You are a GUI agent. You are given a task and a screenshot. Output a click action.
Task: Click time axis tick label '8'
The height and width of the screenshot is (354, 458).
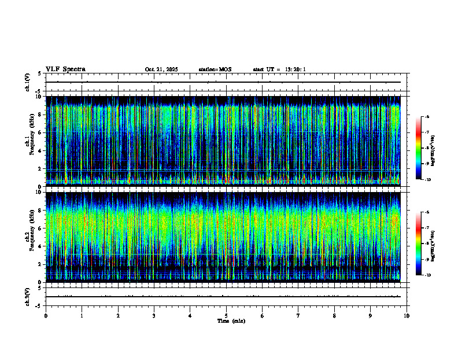[x=334, y=316]
